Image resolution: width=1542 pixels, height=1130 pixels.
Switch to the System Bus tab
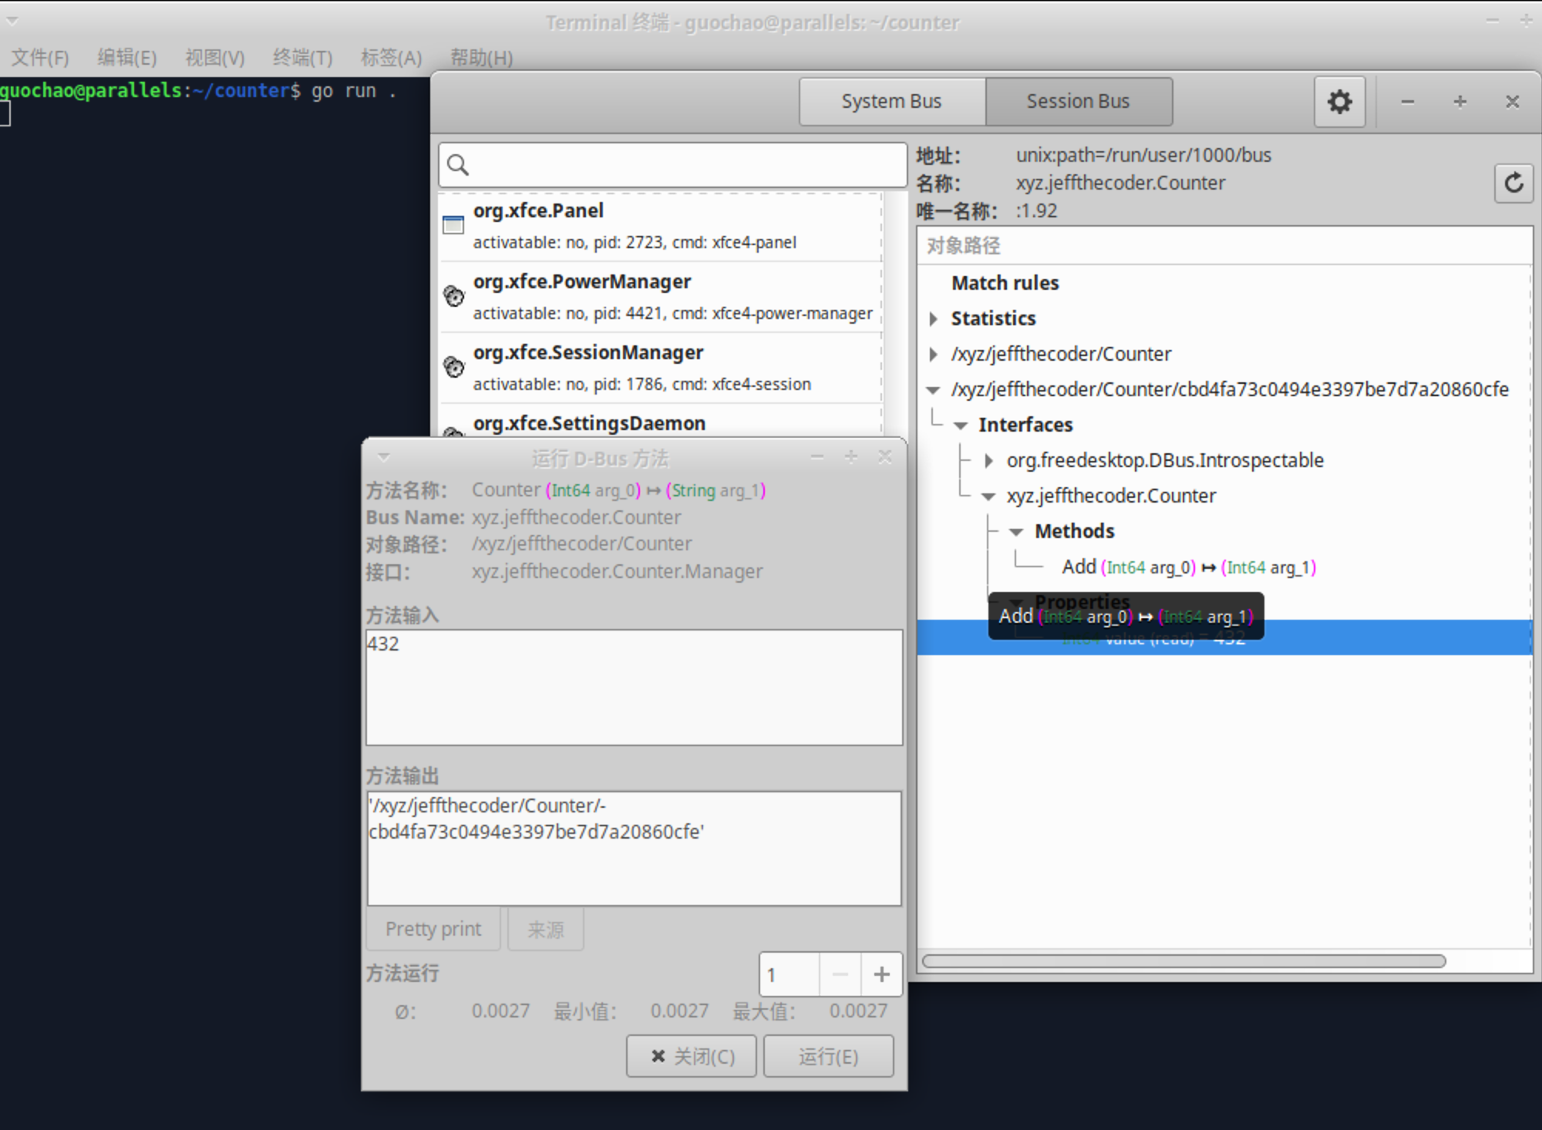point(892,102)
